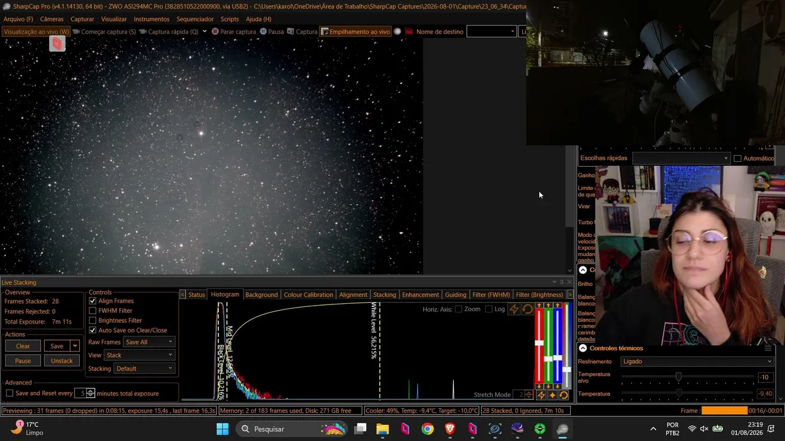The height and width of the screenshot is (441, 785).
Task: Show hidden system tray icons
Action: point(653,429)
